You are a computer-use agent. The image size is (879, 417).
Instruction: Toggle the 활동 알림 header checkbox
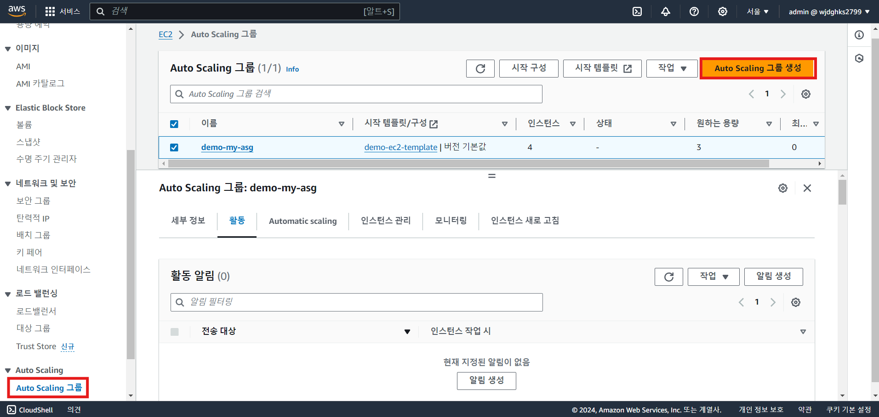pyautogui.click(x=175, y=332)
